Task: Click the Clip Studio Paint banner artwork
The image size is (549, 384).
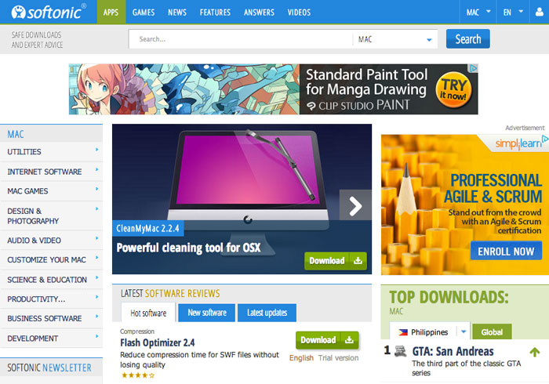Action: pyautogui.click(x=184, y=89)
